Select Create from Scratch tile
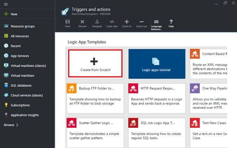 click(x=95, y=64)
